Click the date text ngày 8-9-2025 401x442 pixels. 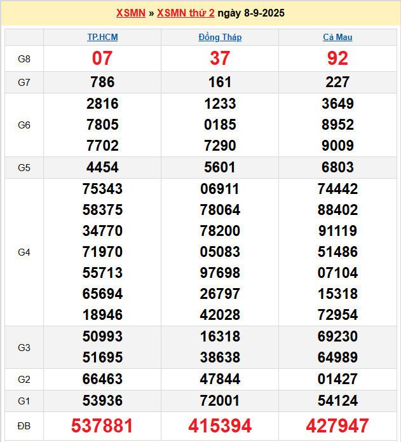tap(251, 13)
